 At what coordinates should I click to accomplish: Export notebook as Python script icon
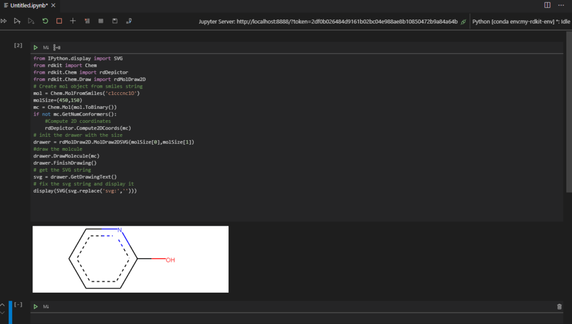tap(129, 21)
